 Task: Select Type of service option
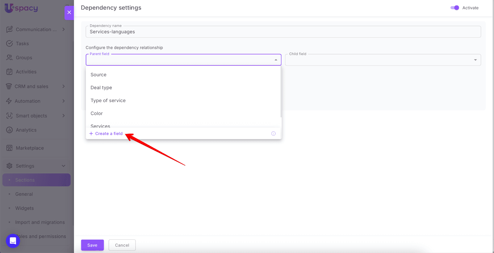[x=108, y=100]
